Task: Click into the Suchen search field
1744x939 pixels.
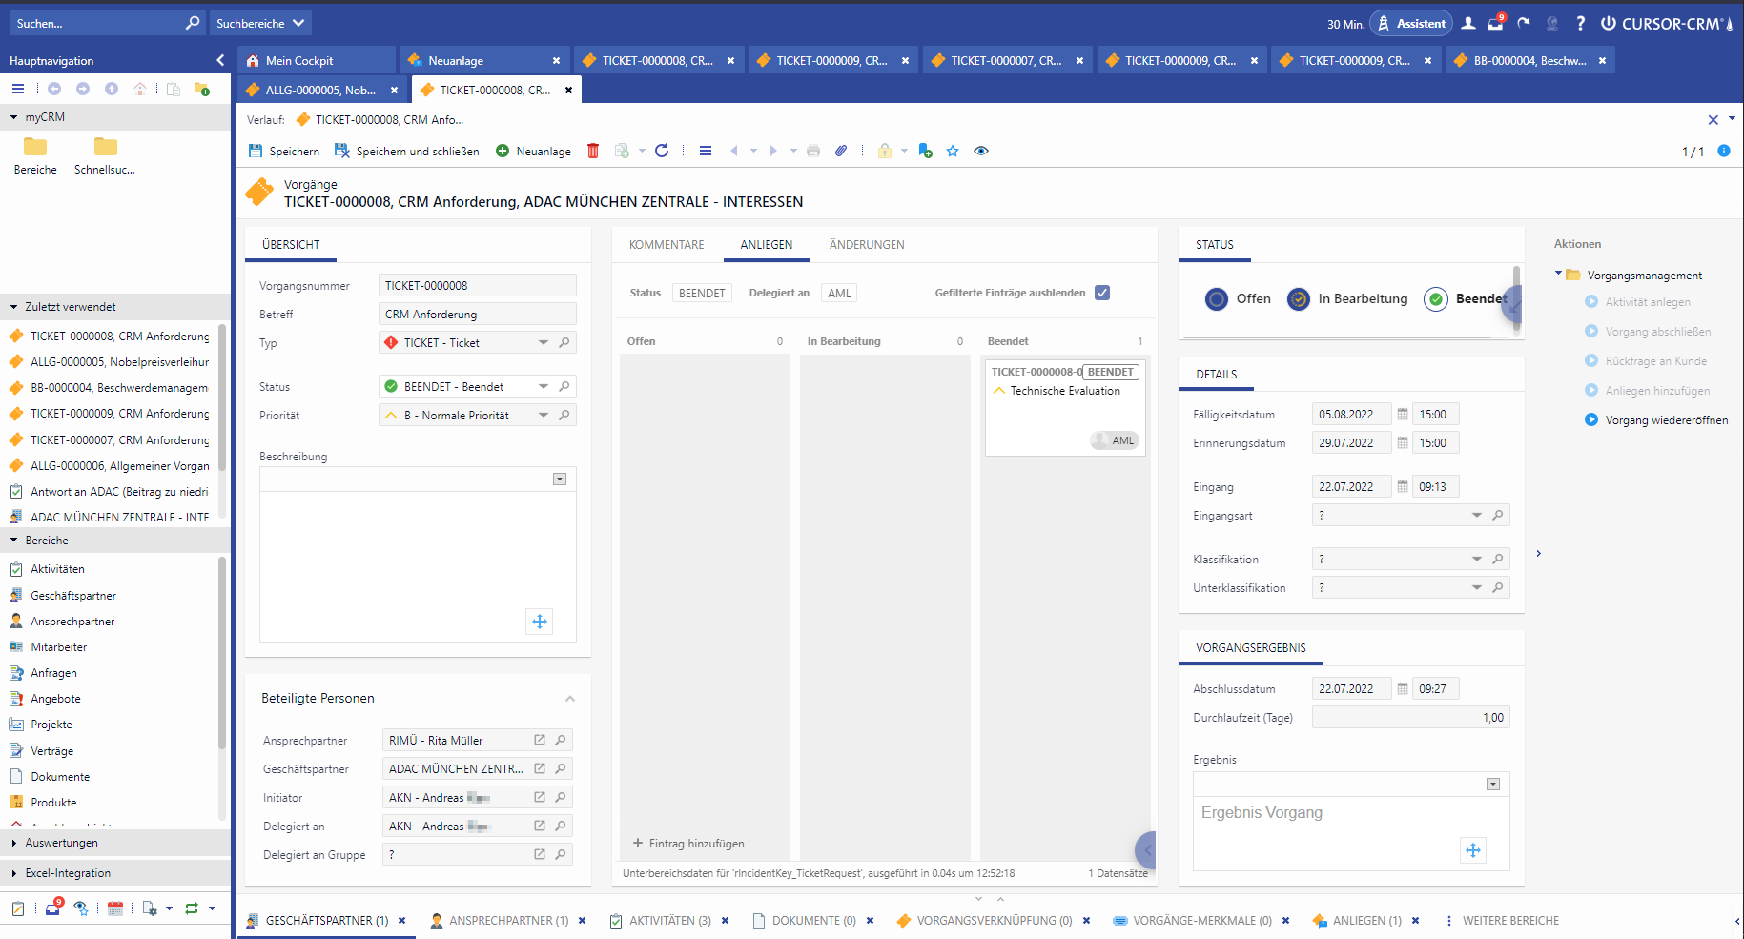Action: (95, 24)
